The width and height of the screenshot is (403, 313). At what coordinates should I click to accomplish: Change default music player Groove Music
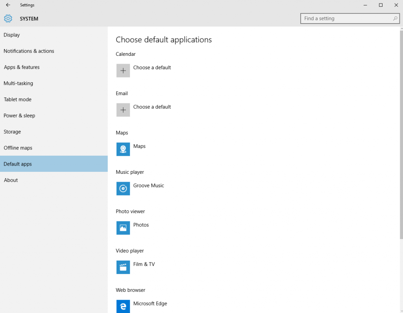tap(148, 186)
